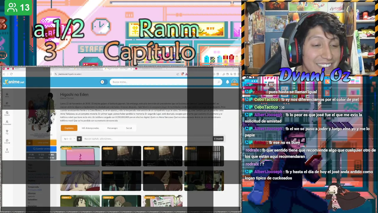Click the magnifier icon in the Buscar Anime field
The width and height of the screenshot is (378, 213).
(x=219, y=82)
